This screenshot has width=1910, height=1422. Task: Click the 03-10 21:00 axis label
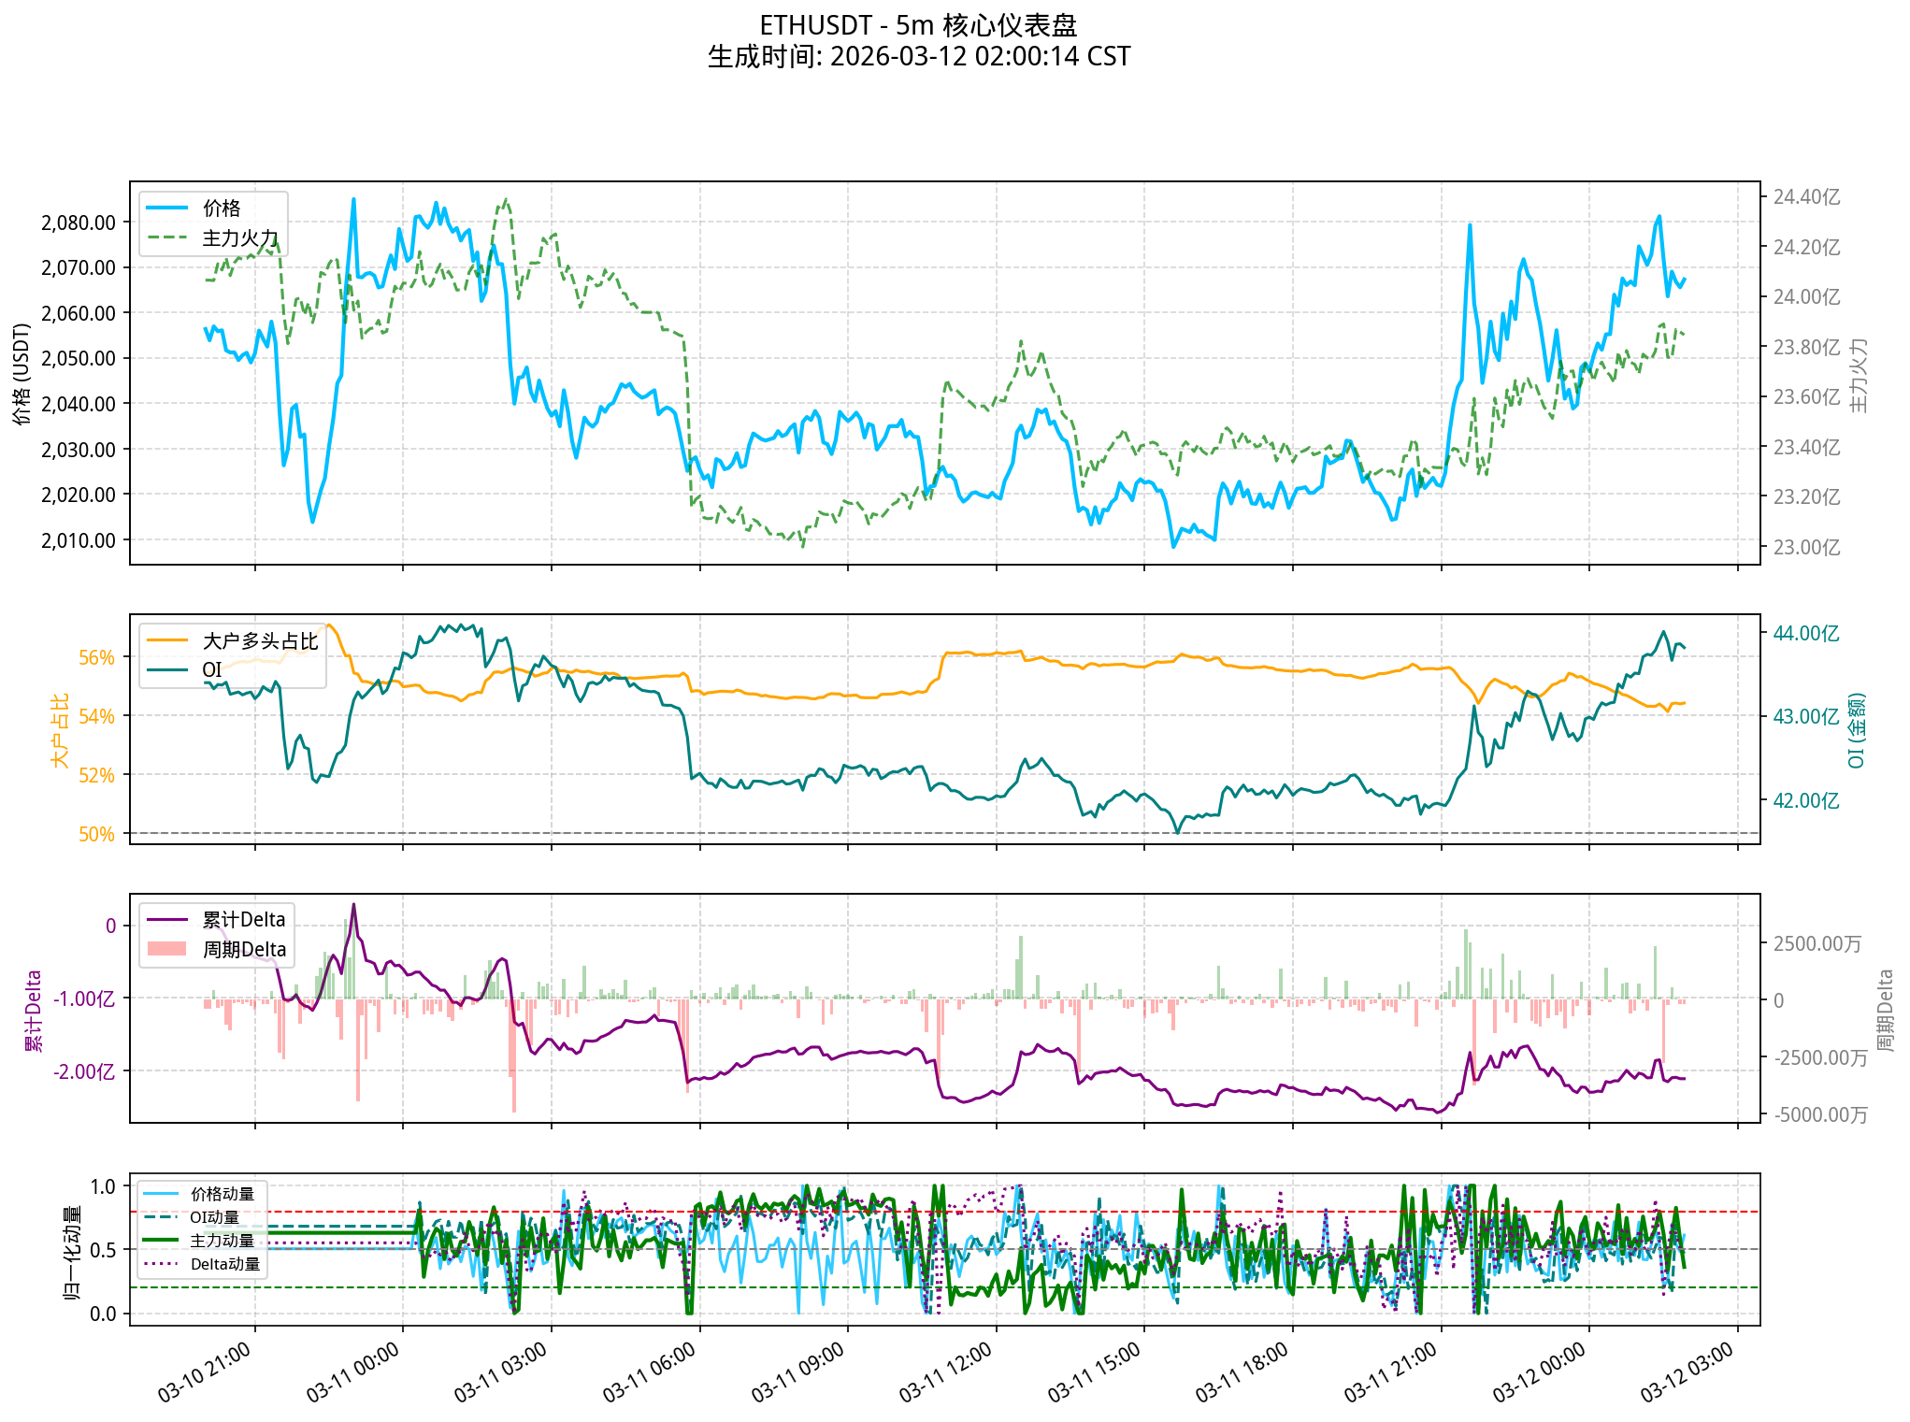(x=204, y=1372)
